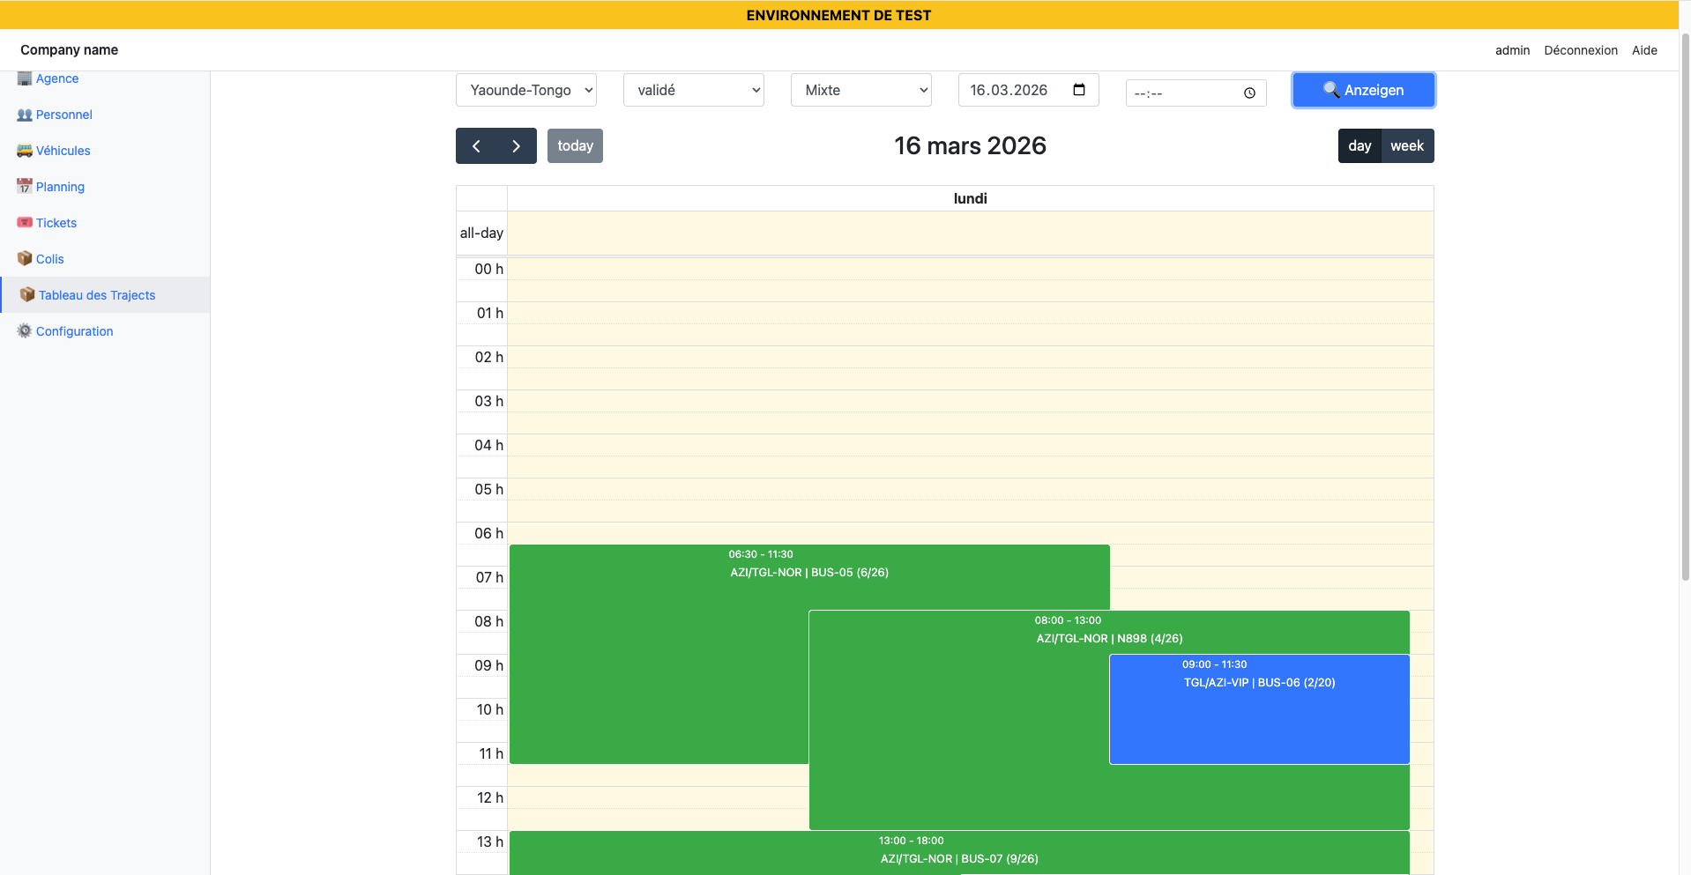Click Déconnexion in the top bar
The image size is (1691, 875).
pos(1581,50)
